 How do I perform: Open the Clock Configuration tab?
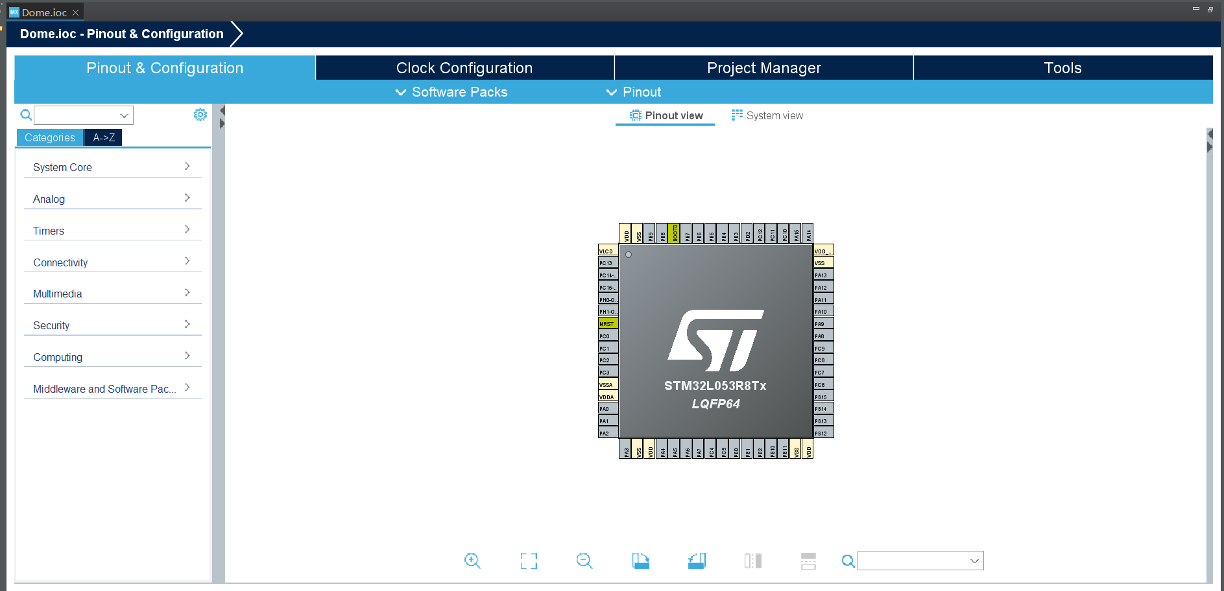coord(464,68)
